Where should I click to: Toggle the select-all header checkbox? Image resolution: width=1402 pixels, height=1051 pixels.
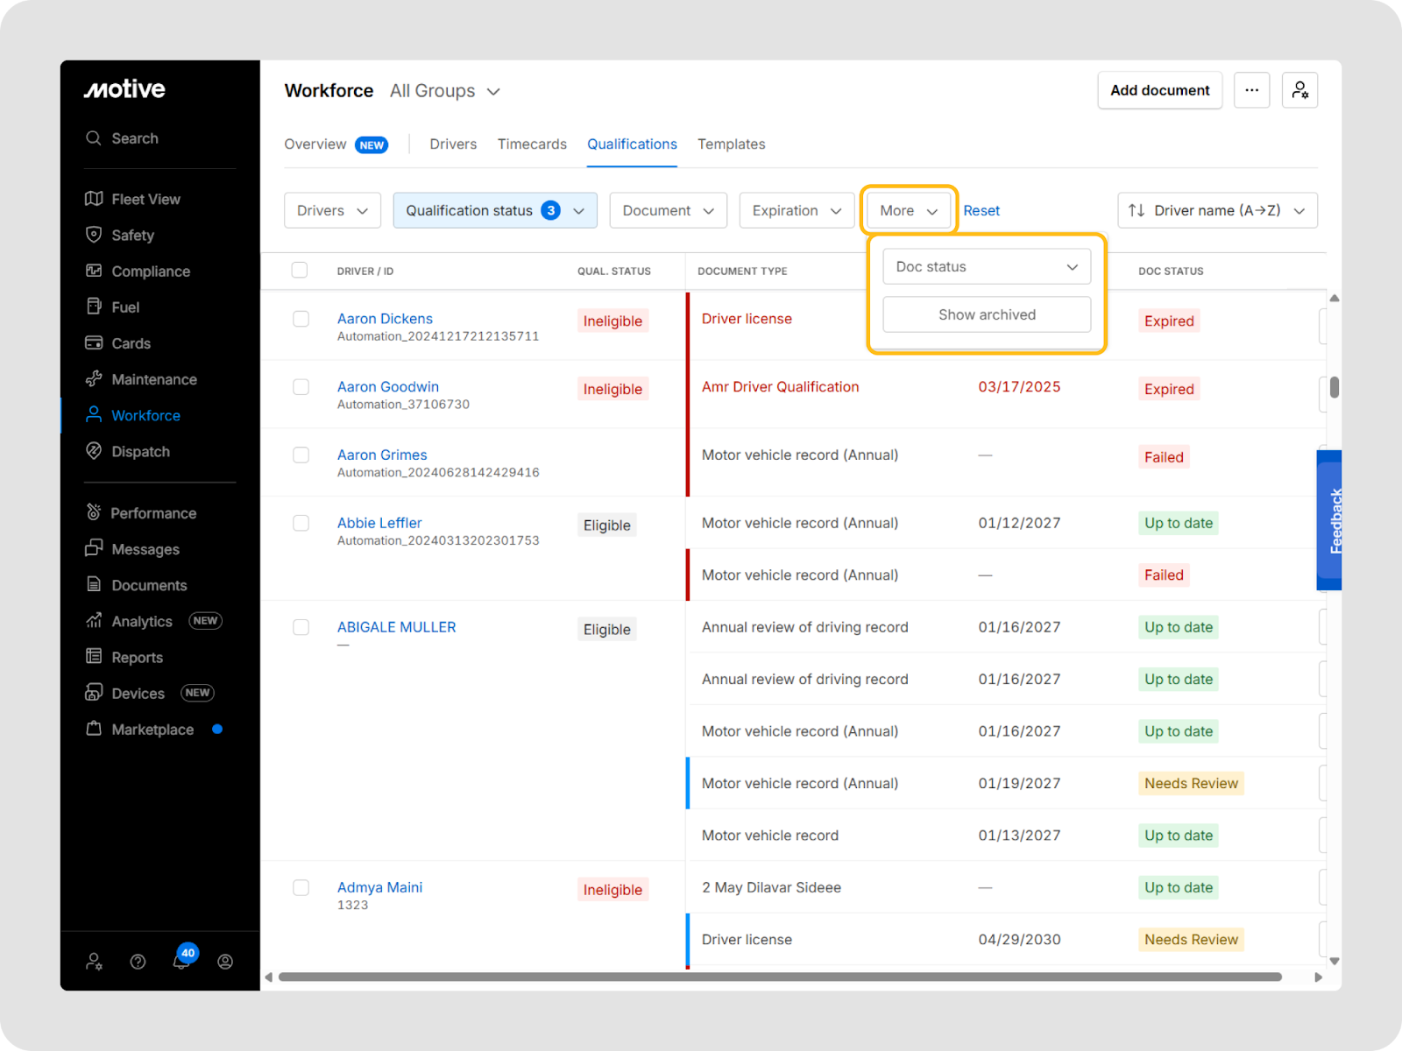tap(300, 270)
